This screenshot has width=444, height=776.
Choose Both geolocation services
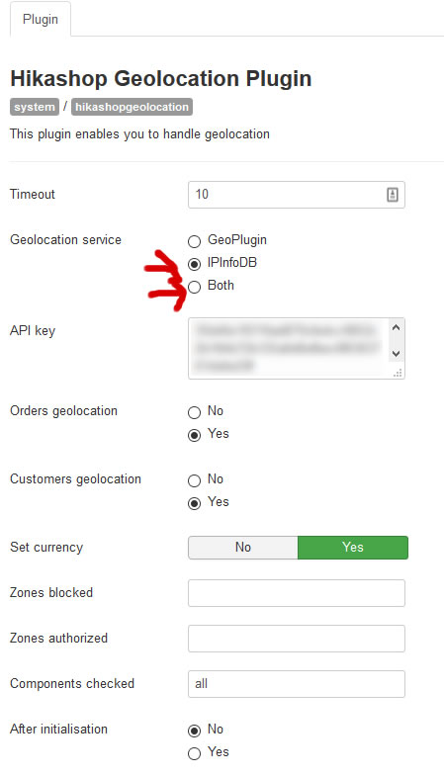pyautogui.click(x=194, y=287)
